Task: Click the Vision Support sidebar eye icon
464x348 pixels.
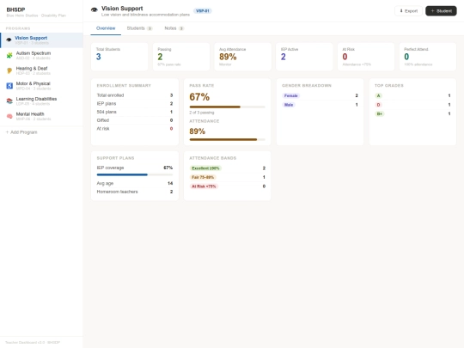Action: coord(9,40)
